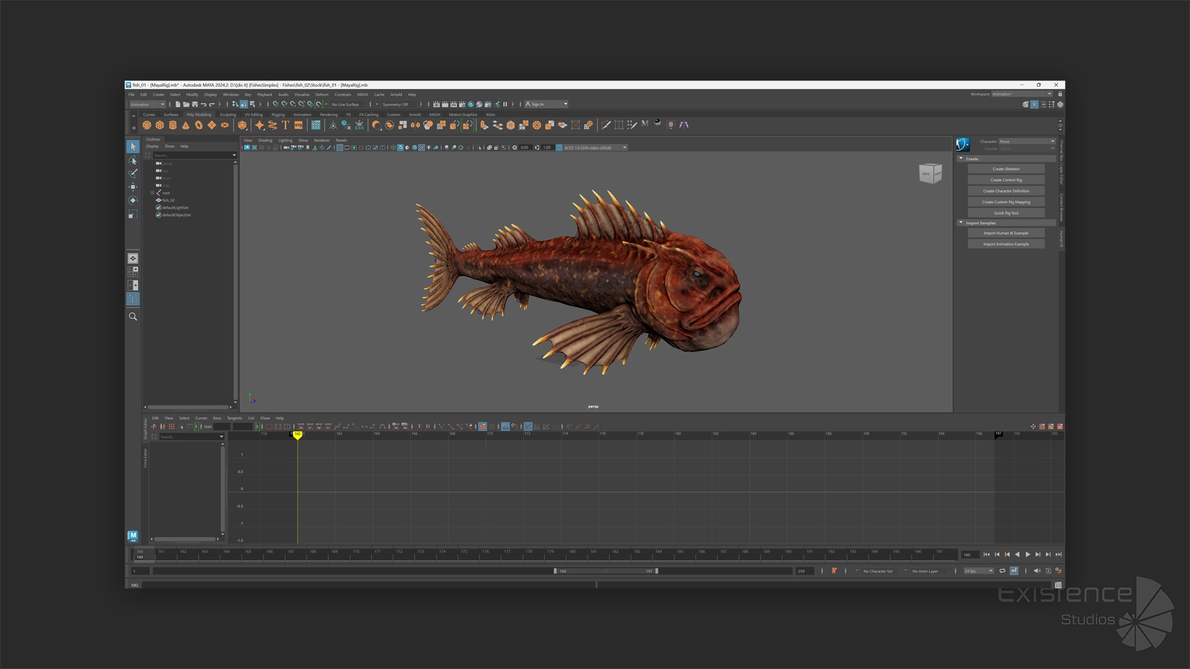Open the Workspace dropdown
1190x669 pixels.
point(1021,94)
